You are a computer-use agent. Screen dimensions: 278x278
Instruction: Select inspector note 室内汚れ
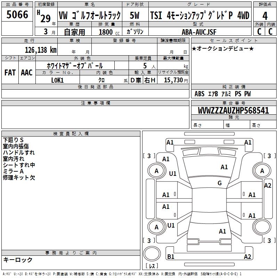pyautogui.click(x=14, y=159)
